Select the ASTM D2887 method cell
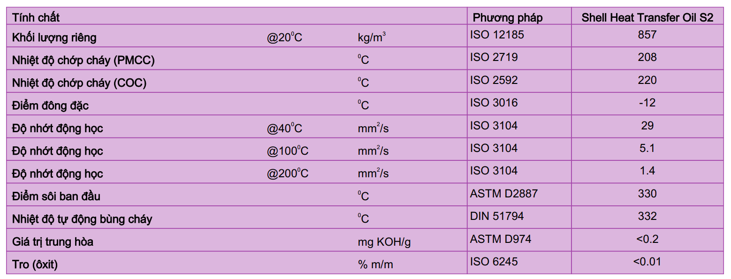The image size is (731, 279). click(519, 194)
